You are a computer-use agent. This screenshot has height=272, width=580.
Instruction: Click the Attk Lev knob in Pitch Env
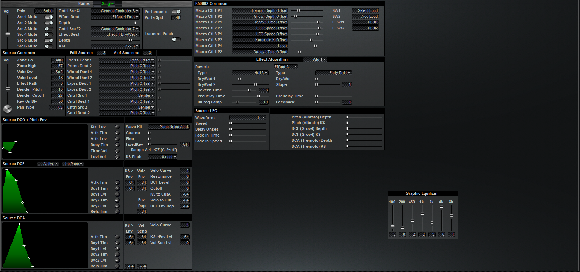click(x=117, y=139)
